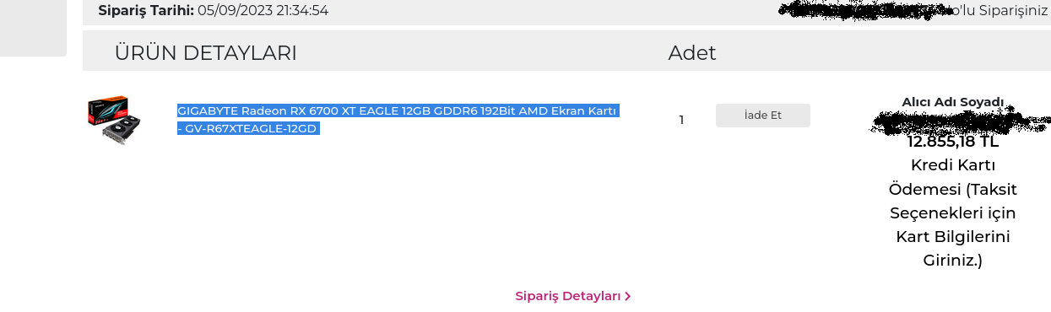Click the chevron arrow beside Sipariş Detayları
The height and width of the screenshot is (312, 1051).
628,296
